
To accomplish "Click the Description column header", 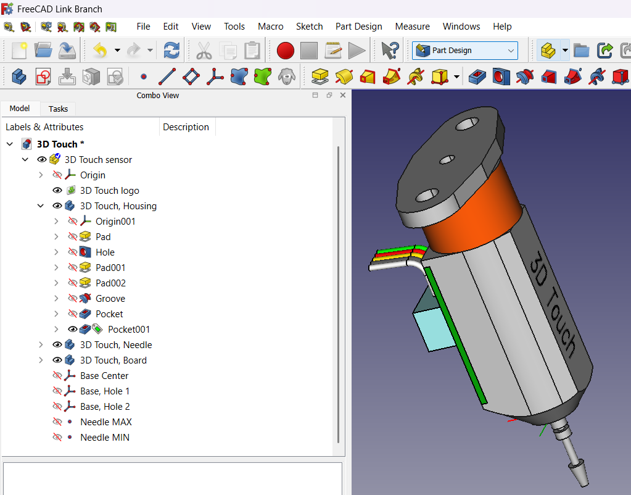I will click(x=186, y=127).
